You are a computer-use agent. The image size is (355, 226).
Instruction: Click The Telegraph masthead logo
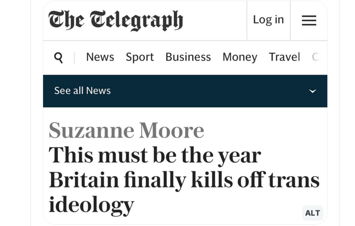coord(116,20)
